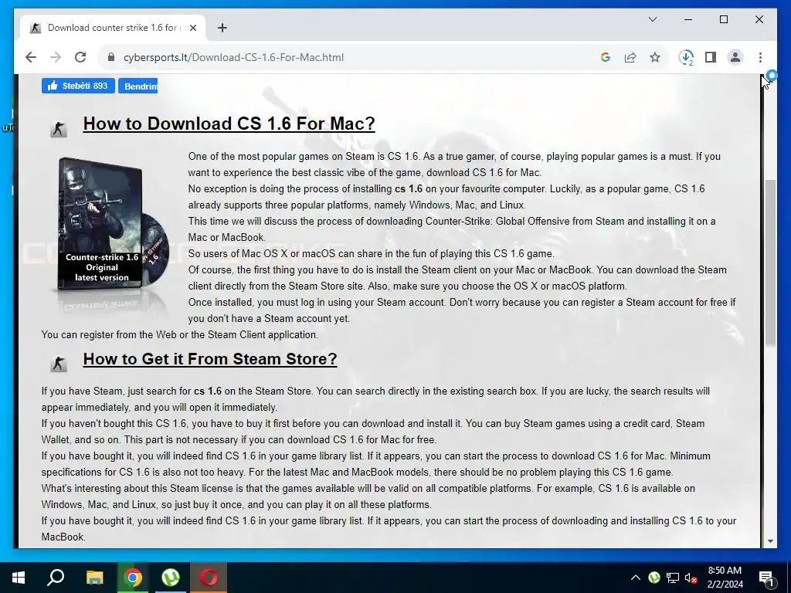Click the bold 'cs 1.6' in 'just search for' sentence
The image size is (791, 593).
click(x=207, y=391)
